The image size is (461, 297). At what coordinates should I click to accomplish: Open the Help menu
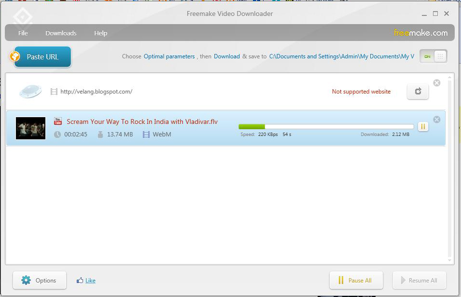[x=100, y=33]
